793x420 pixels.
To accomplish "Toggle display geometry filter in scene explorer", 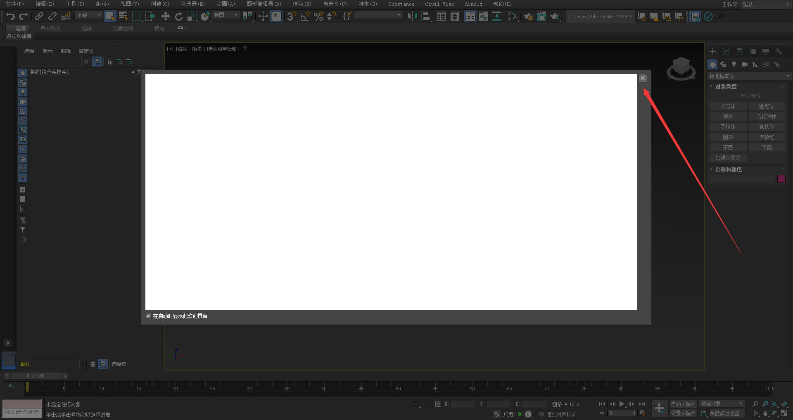I will (23, 73).
